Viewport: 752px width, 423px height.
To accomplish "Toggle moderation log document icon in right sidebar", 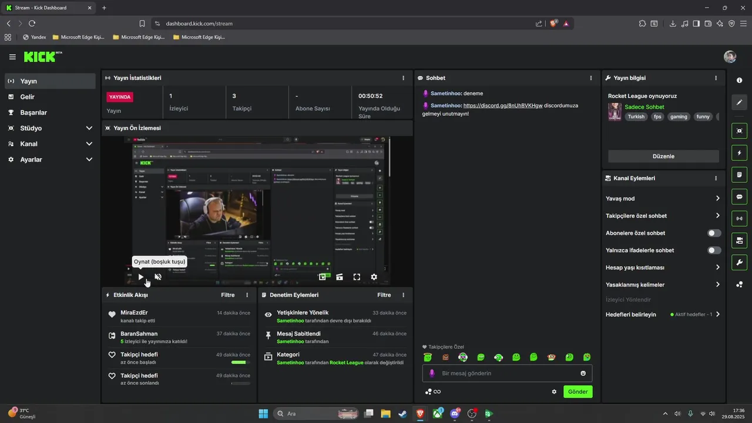I will 740,174.
